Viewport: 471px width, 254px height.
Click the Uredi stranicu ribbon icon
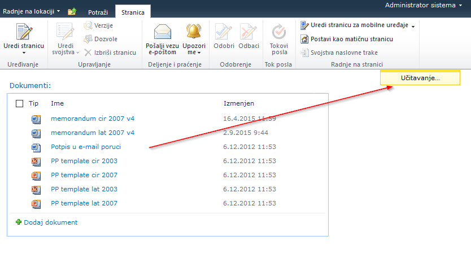pos(23,32)
